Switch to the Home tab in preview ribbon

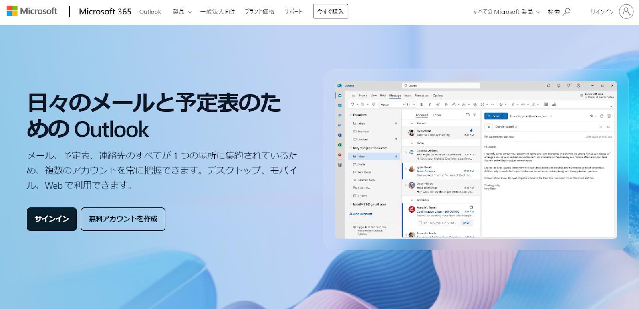click(x=363, y=95)
